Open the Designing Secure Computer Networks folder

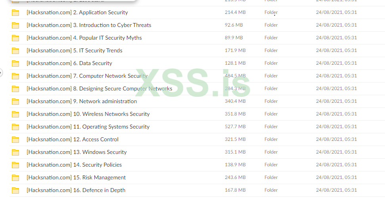coord(99,89)
